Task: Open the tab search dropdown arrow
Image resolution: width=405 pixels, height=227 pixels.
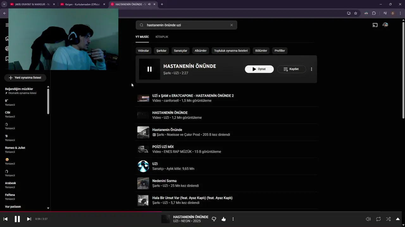Action: tap(4, 4)
